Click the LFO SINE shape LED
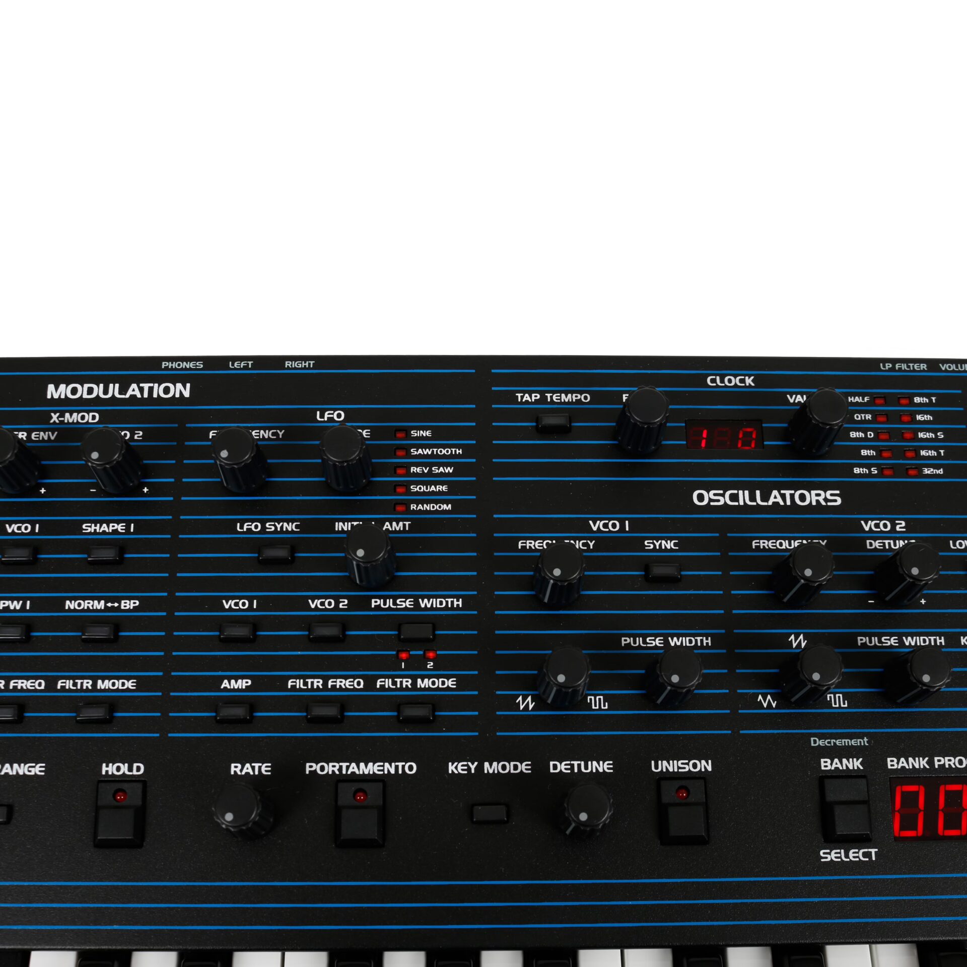 coord(400,434)
